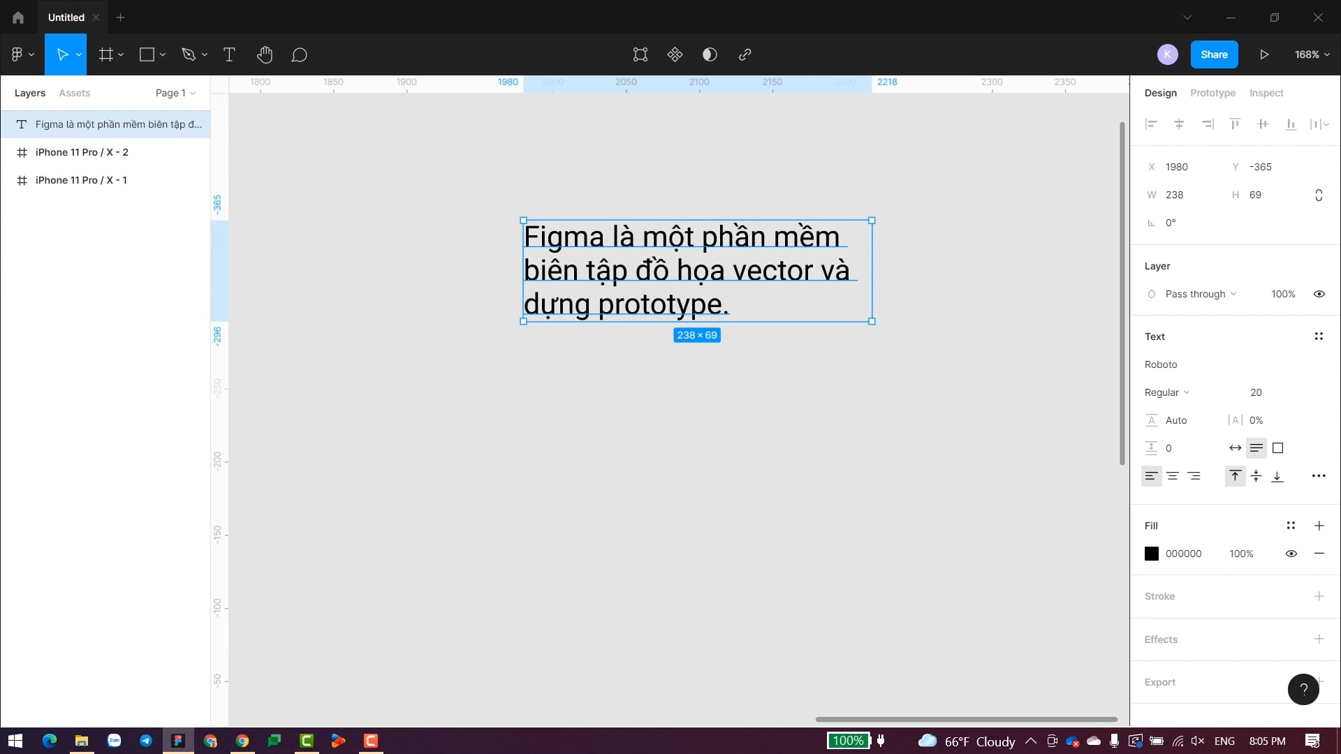This screenshot has width=1341, height=754.
Task: Select the Hand tool
Action: pyautogui.click(x=264, y=54)
